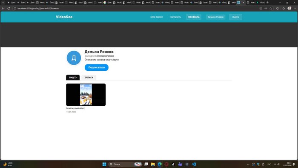Viewport: 298px width, 168px height.
Task: Open TikTok from the taskbar
Action: (173, 164)
